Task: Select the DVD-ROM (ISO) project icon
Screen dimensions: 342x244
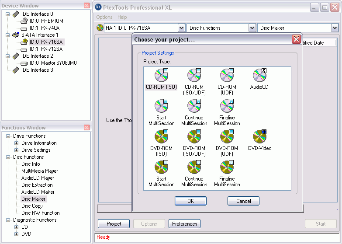Action: 162,136
